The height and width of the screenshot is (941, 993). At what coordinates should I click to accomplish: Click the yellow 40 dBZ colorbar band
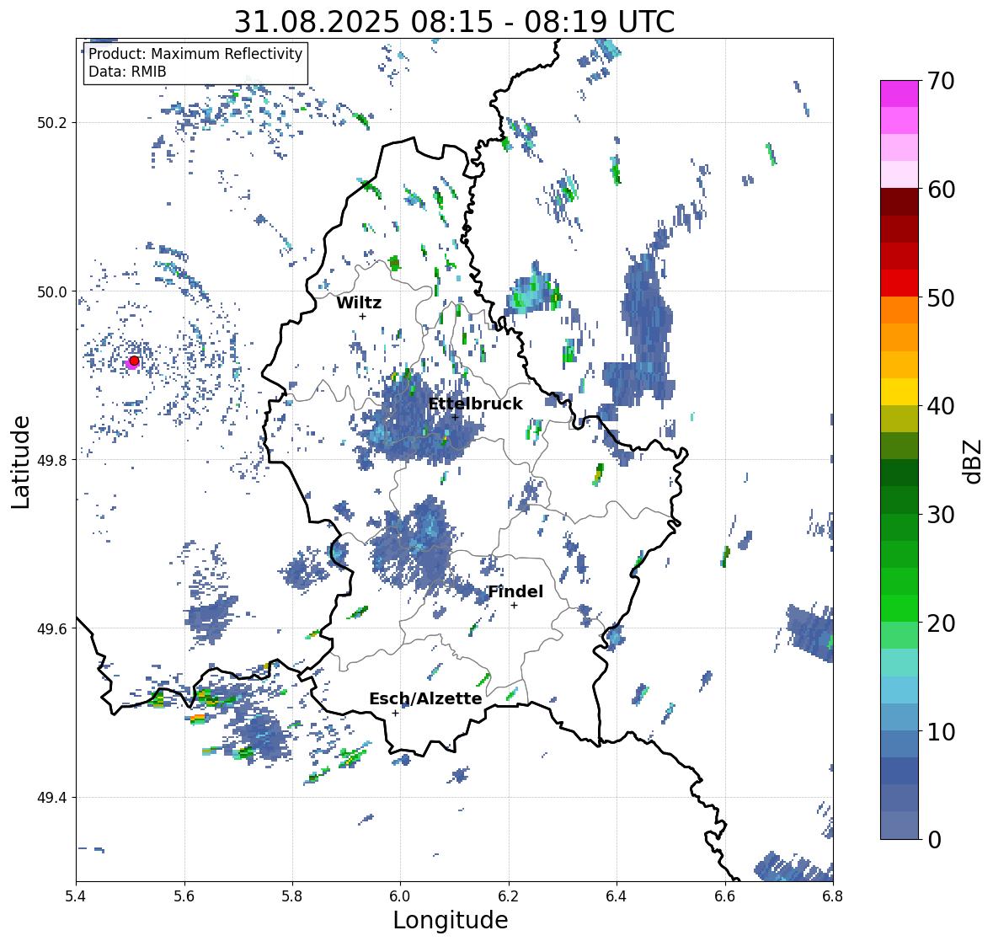899,392
